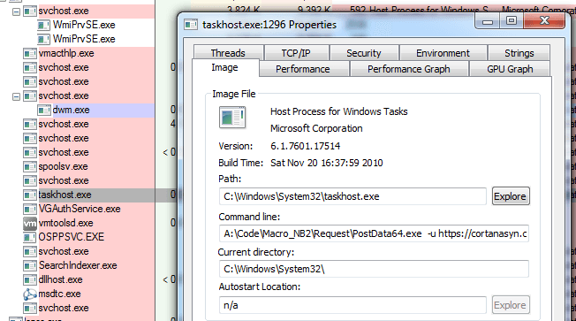The height and width of the screenshot is (321, 576).
Task: Click Explore button next to Path
Action: tap(511, 196)
